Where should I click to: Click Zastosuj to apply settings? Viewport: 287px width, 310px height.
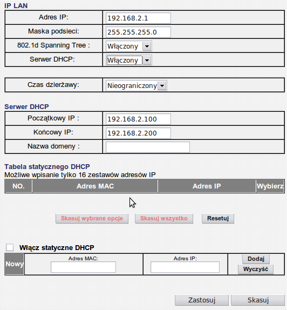202,300
